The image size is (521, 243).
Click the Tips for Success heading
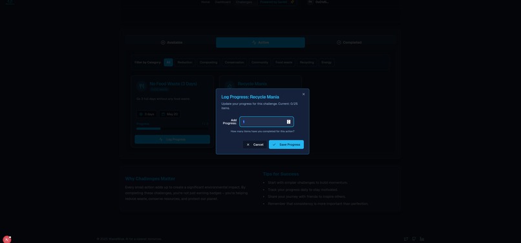pyautogui.click(x=281, y=174)
